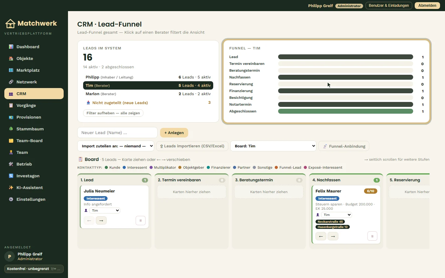Screen dimensions: 445x278
Task: Click the Hasenbergstraße 12 tag
Action: coord(333,227)
